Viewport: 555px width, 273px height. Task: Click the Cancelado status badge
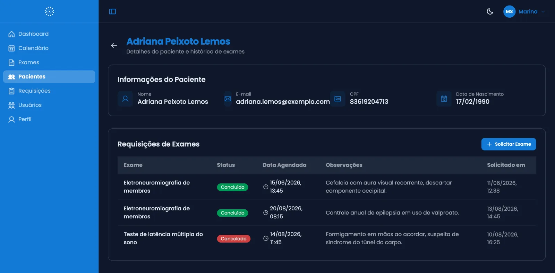(233, 239)
